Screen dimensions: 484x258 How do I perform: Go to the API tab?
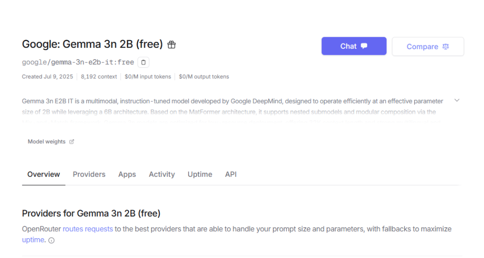pos(231,174)
